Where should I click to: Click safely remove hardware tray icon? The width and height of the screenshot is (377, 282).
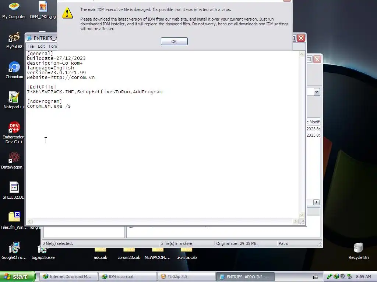pos(349,276)
